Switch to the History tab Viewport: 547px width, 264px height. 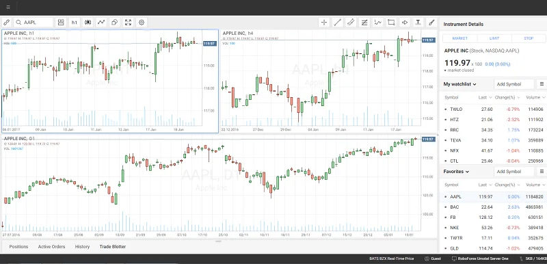82,247
